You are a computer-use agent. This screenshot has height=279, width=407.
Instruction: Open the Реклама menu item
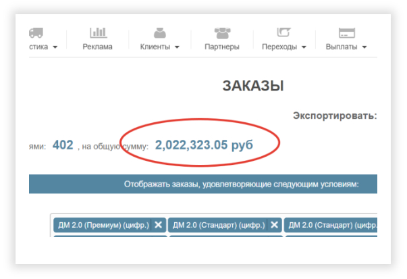(97, 47)
